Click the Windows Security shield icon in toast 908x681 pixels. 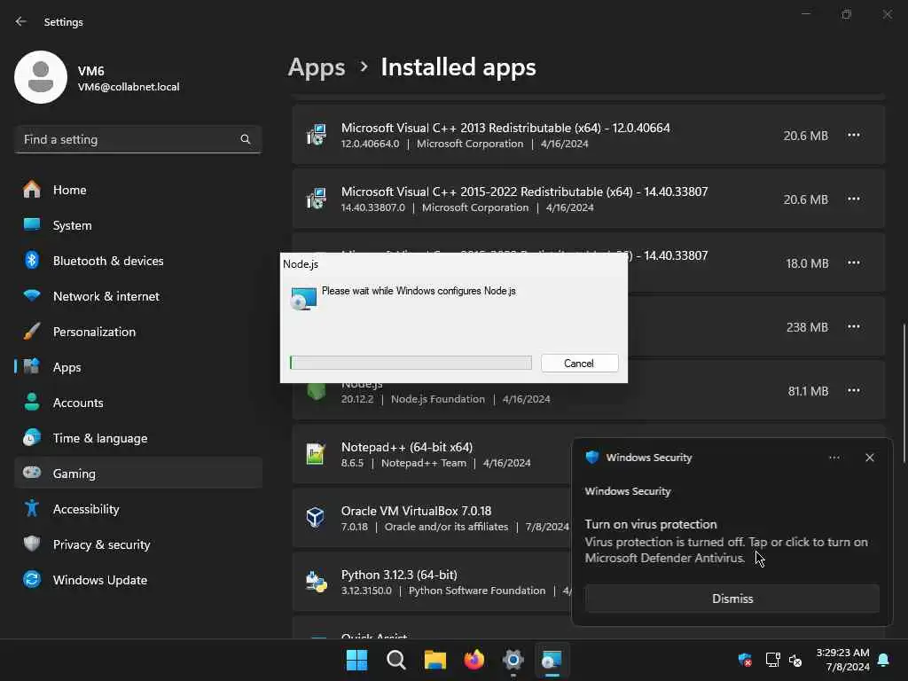coord(591,457)
